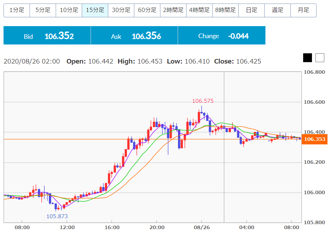Change timeframe to 4時間足
Image resolution: width=331 pixels, height=233 pixels.
pos(199,10)
